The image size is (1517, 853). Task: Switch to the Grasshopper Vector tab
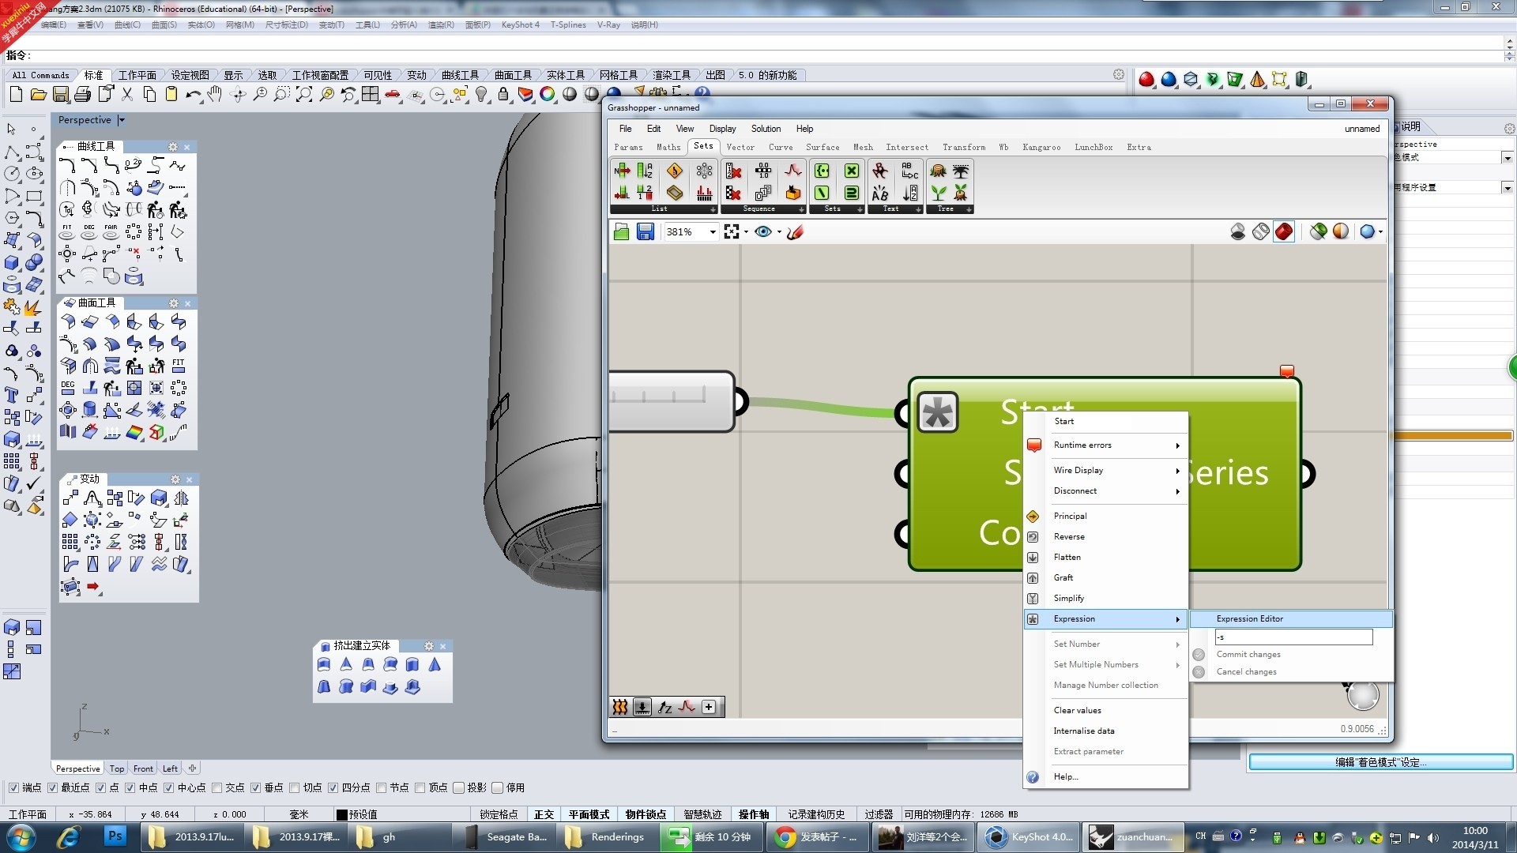[x=740, y=147]
